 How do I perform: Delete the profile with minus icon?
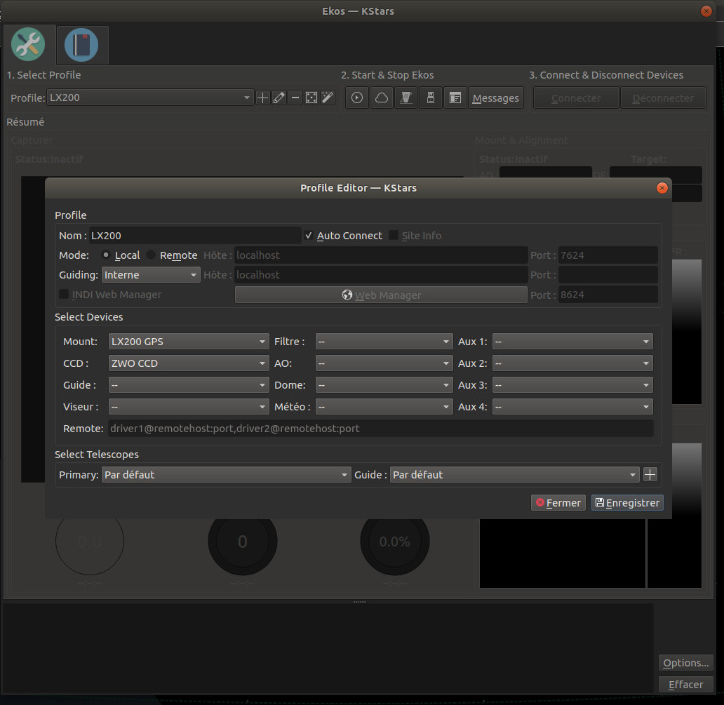point(295,98)
